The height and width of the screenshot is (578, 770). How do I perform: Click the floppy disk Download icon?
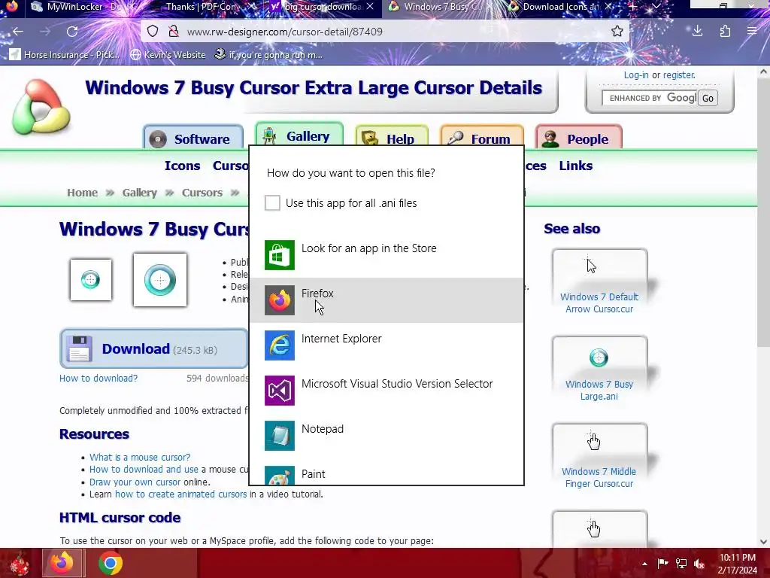[x=78, y=348]
